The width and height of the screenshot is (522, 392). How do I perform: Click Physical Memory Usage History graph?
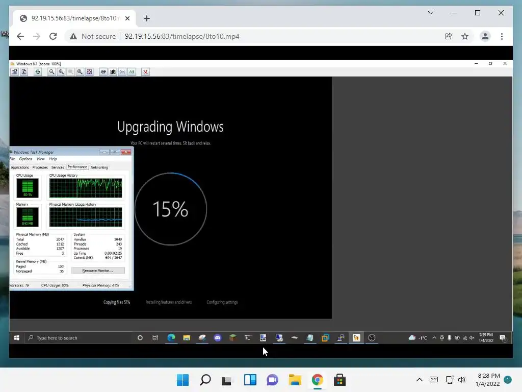pyautogui.click(x=86, y=217)
